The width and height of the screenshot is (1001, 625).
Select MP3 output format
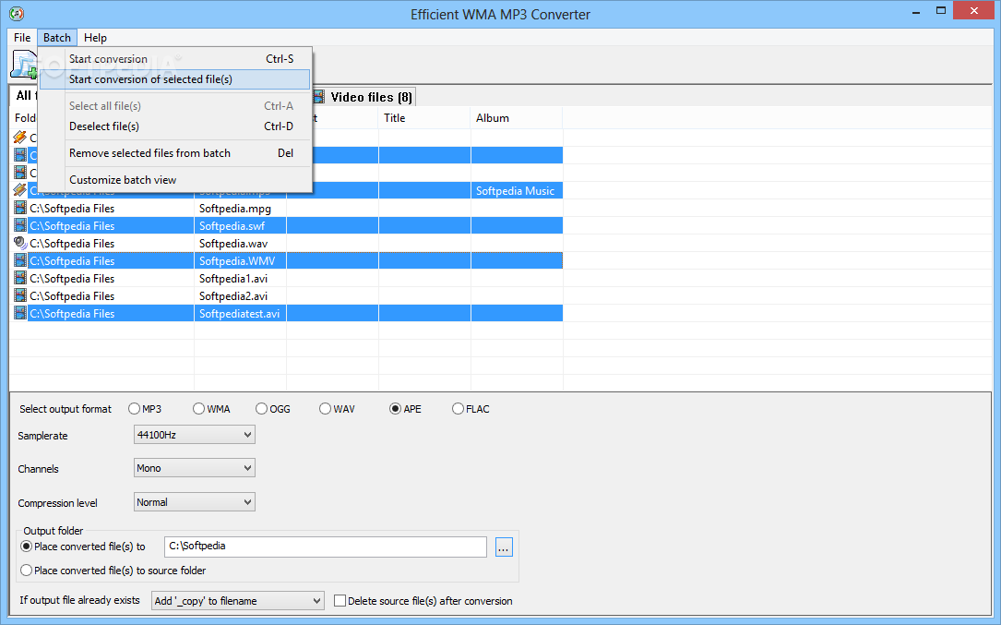pyautogui.click(x=134, y=409)
